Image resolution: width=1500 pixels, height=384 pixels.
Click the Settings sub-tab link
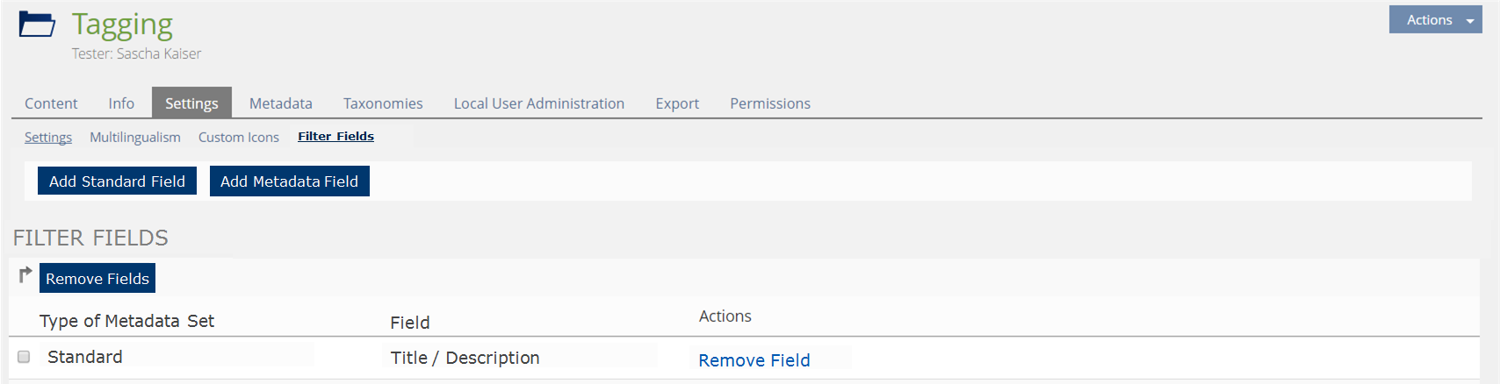pyautogui.click(x=48, y=138)
